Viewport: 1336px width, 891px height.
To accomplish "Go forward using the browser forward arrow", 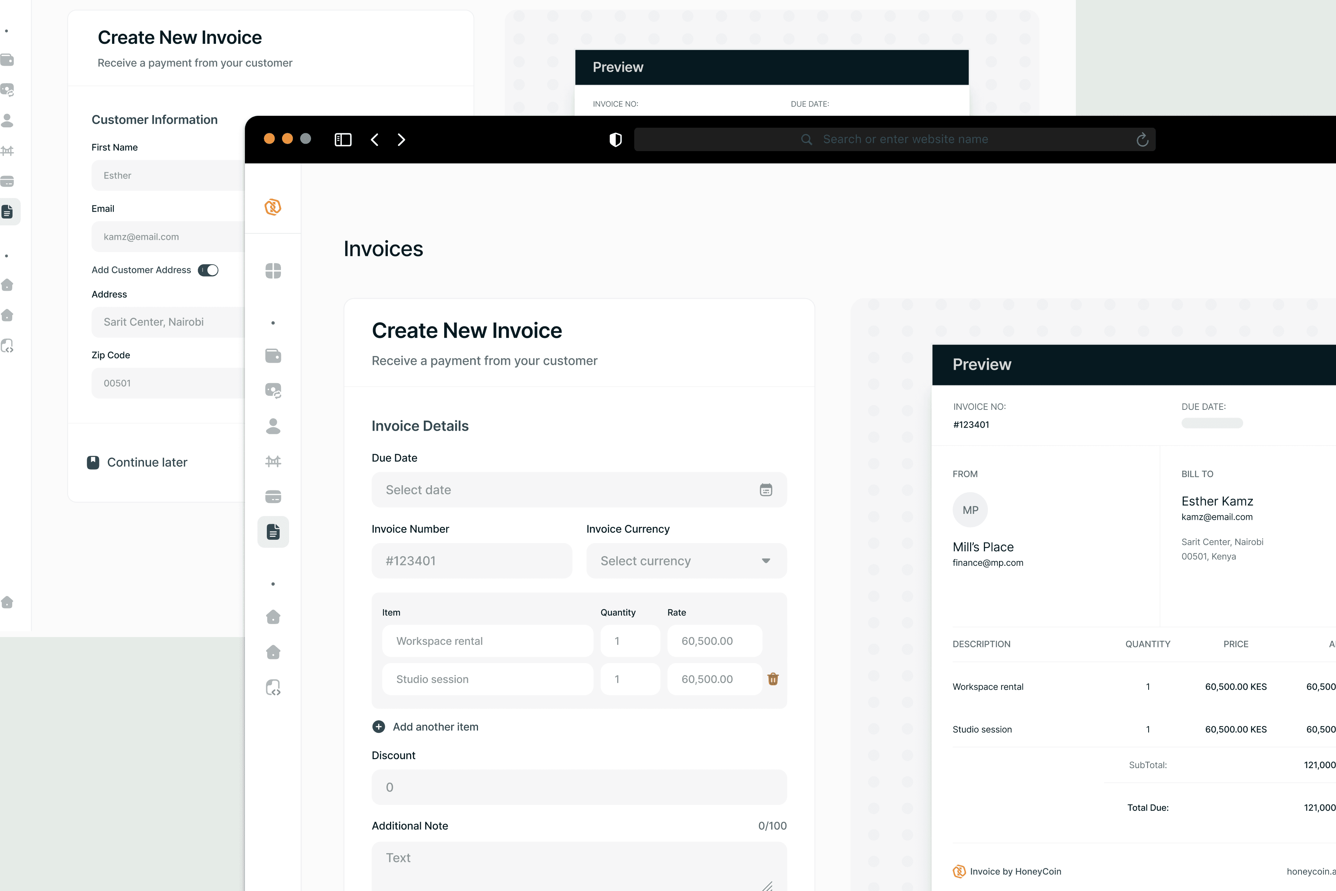I will point(402,140).
